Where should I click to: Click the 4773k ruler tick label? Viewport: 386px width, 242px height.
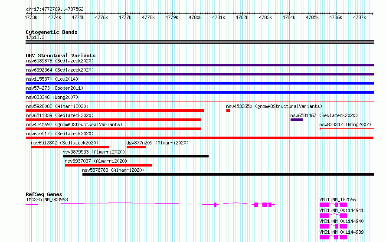(x=31, y=17)
